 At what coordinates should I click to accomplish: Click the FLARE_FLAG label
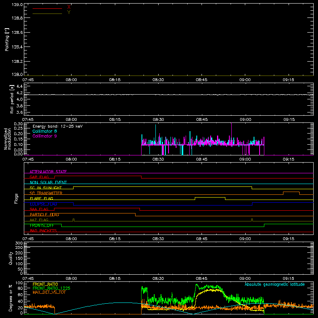(41, 198)
